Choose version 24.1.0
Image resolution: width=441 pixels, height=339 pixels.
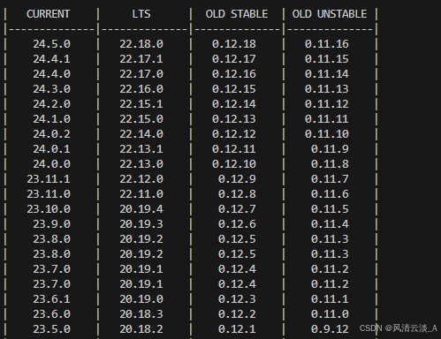tap(51, 119)
